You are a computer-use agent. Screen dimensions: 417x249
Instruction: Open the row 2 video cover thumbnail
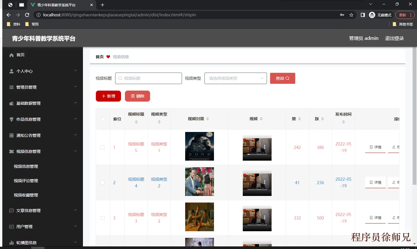click(x=200, y=182)
